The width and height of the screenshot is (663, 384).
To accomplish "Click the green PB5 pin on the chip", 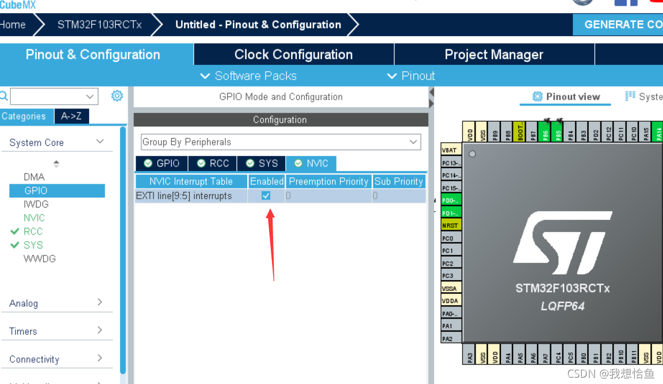I will 558,133.
